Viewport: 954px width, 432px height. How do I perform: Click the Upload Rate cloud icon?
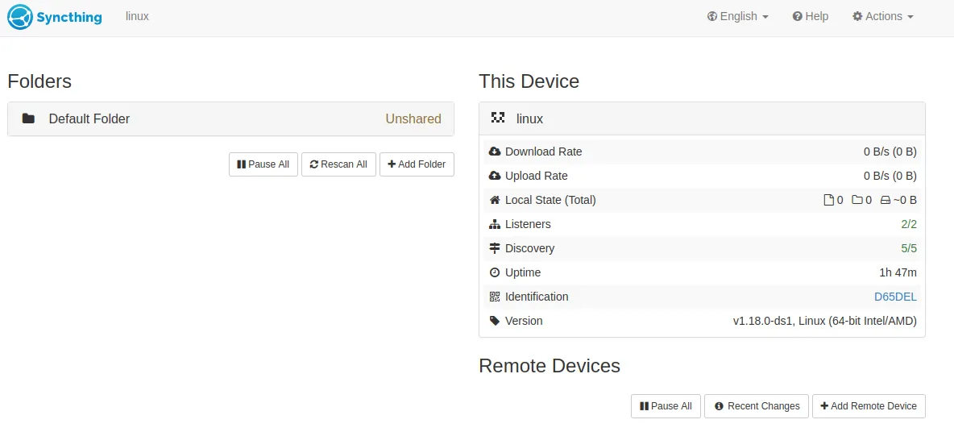point(495,176)
